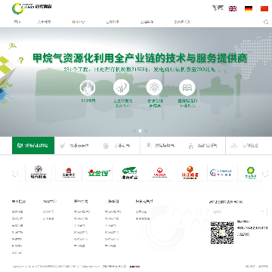Viewport: 272px width, 272px height.
Task: Select the first carousel indicator dot
Action: (134, 131)
